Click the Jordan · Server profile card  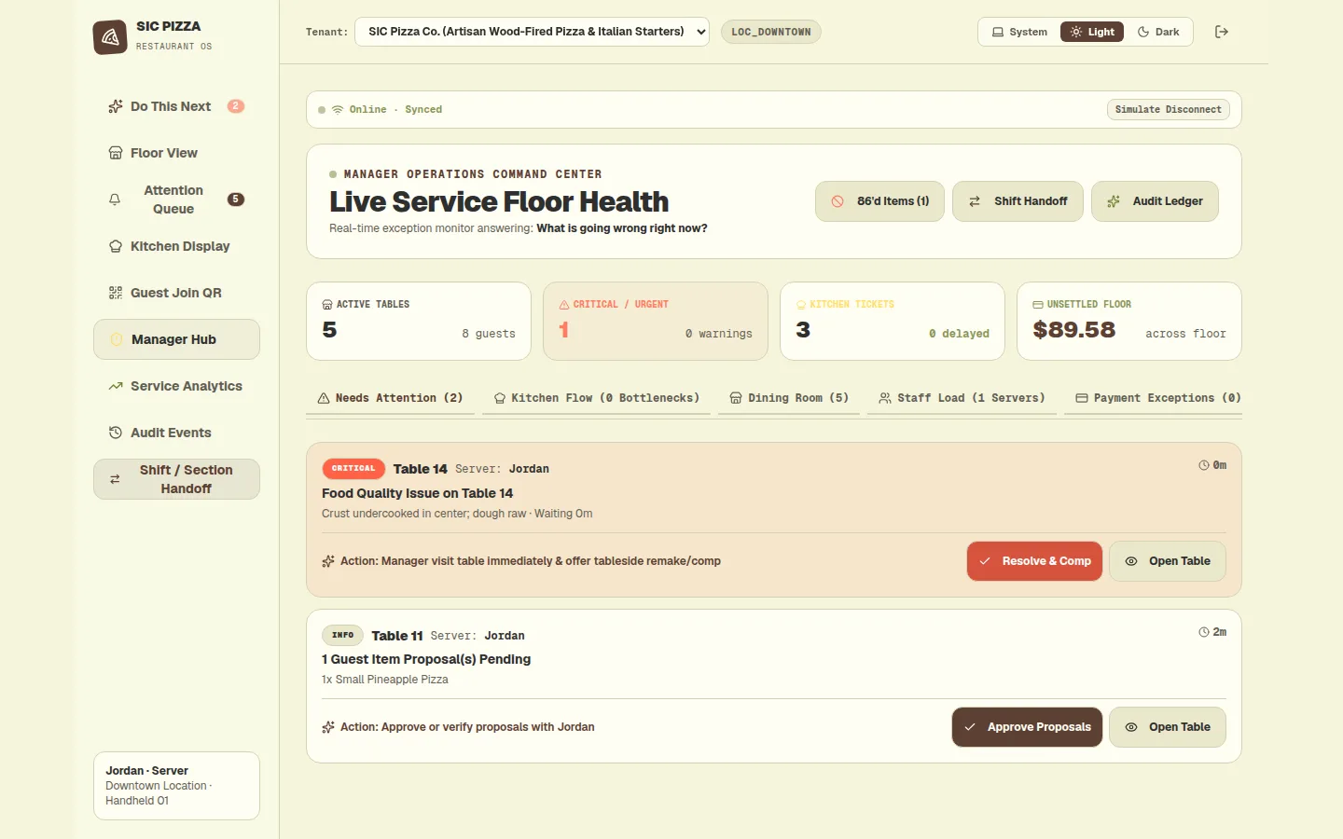176,786
